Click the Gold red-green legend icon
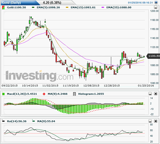160x144 pixels. pyautogui.click(x=3, y=8)
